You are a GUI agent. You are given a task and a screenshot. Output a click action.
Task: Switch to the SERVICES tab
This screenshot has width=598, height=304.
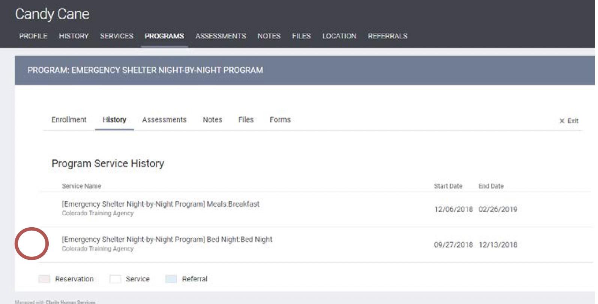117,36
